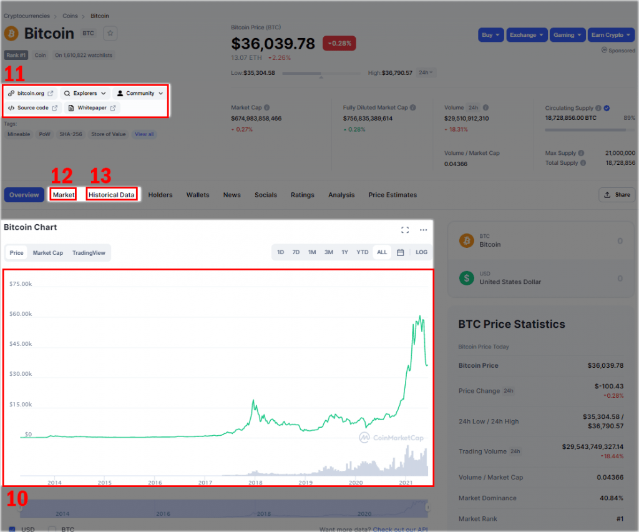Screen dimensions: 639x532
Task: Open the chart calendar date picker icon
Action: pyautogui.click(x=400, y=252)
